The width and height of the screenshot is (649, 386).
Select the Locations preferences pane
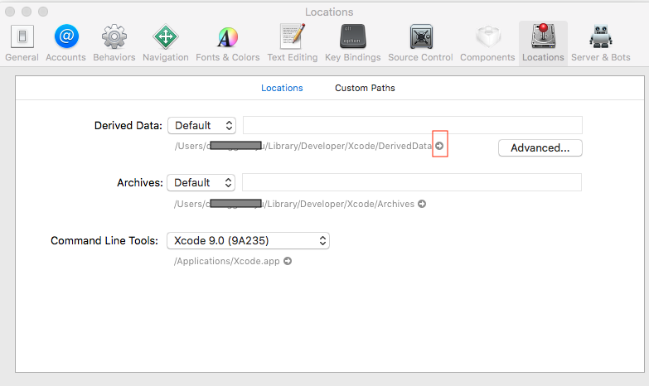543,43
